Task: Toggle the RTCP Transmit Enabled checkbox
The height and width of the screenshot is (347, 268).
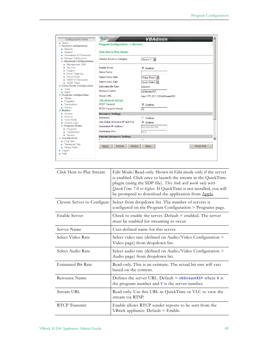Action: tap(143, 105)
